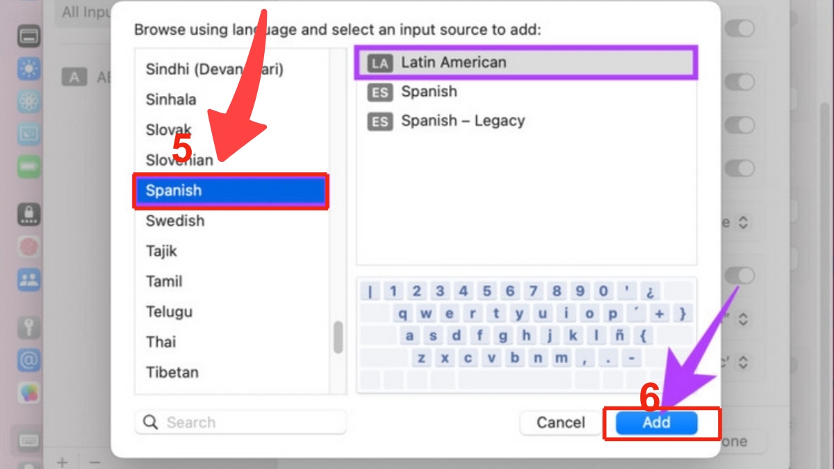Click the green Battery sidebar icon
The height and width of the screenshot is (469, 834).
(x=29, y=167)
